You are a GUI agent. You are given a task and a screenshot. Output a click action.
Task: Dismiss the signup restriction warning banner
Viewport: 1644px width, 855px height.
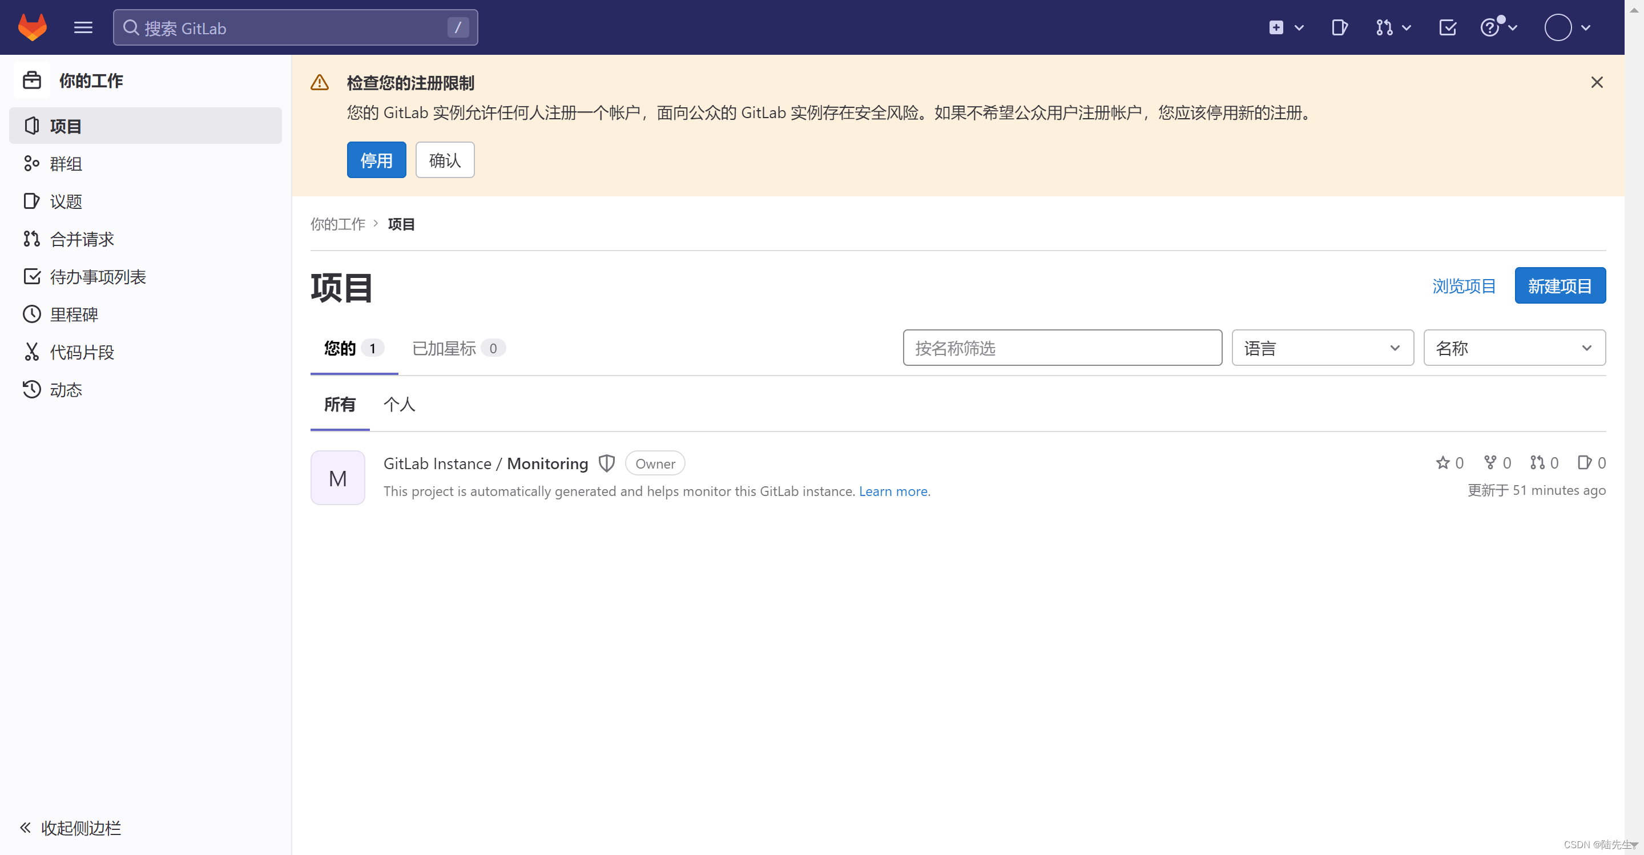[1596, 82]
